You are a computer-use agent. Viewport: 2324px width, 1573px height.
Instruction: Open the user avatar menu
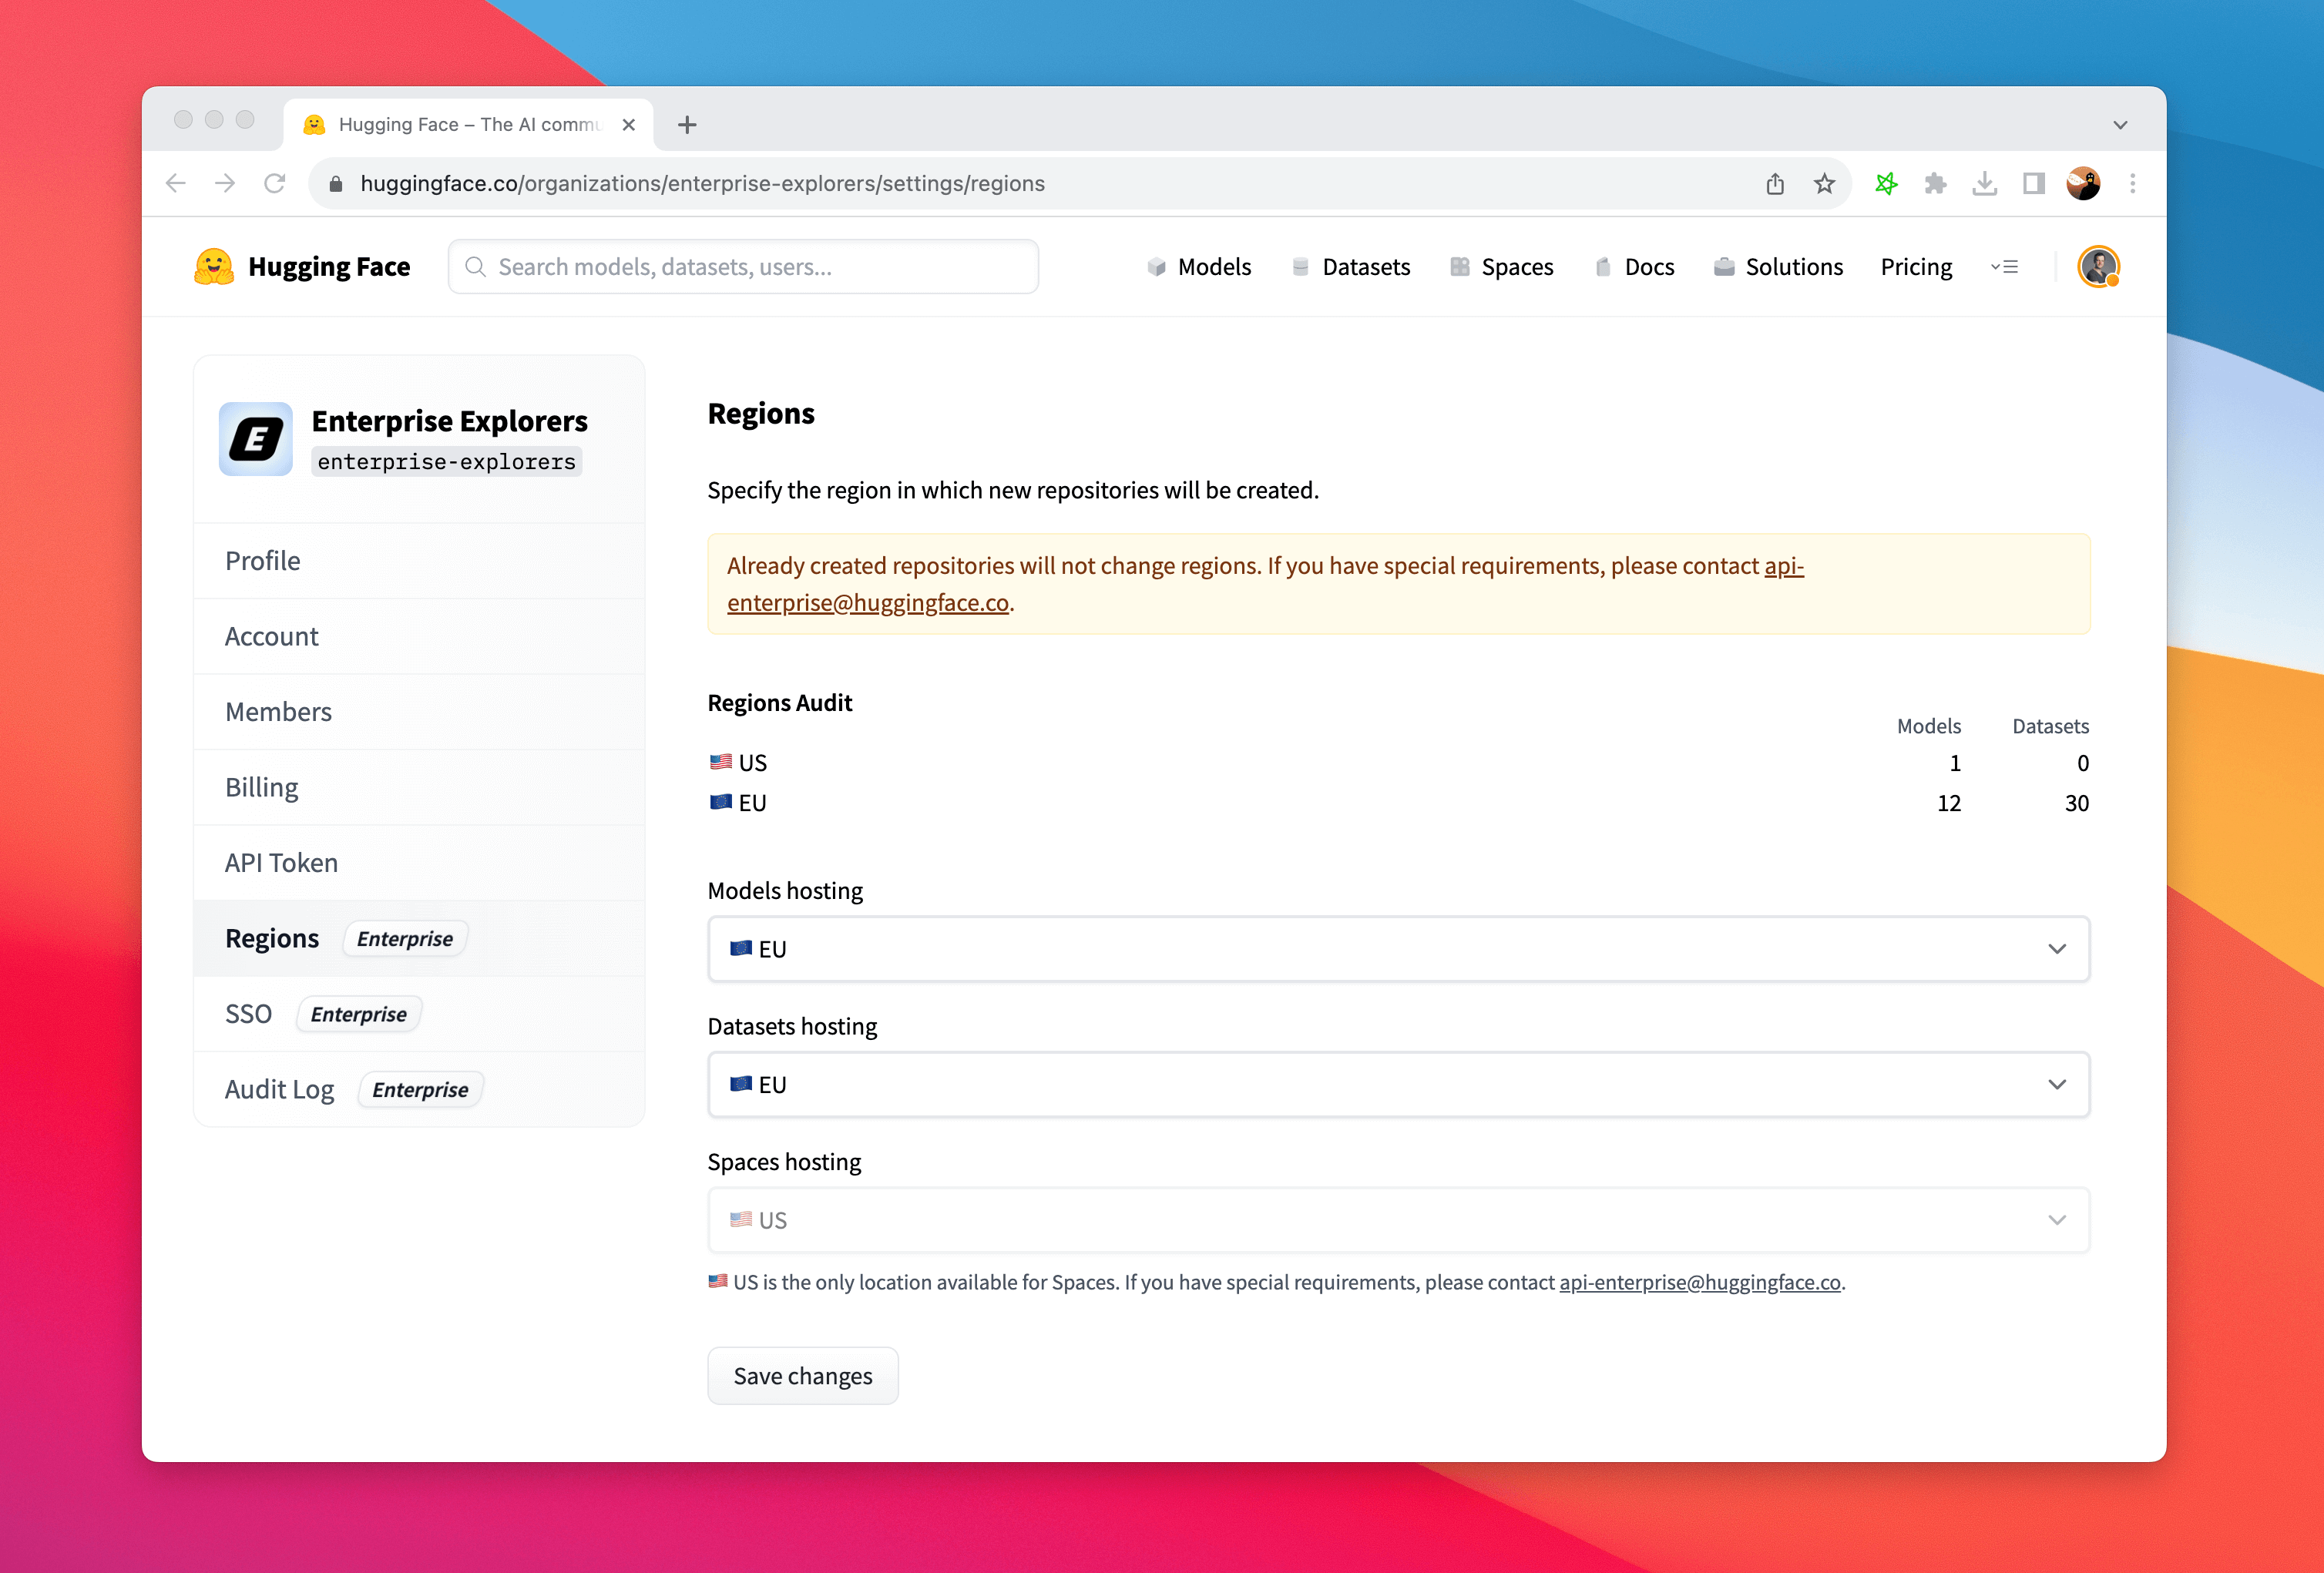coord(2098,267)
